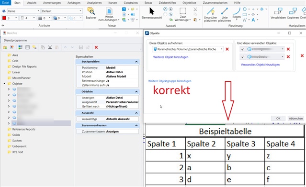Toggle the checkmark of first related object
Screen dimensions: 306x187
[x=243, y=49]
